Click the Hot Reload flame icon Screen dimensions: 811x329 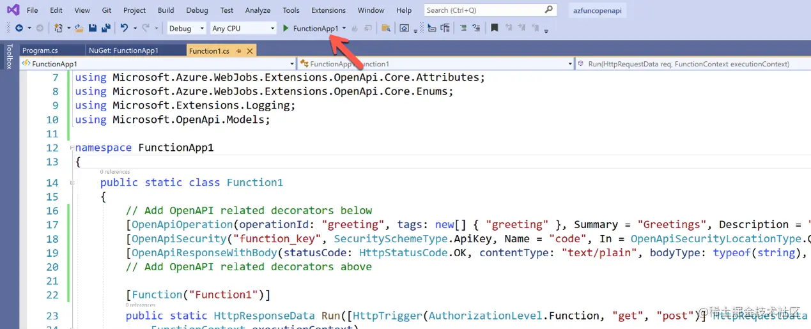click(355, 28)
